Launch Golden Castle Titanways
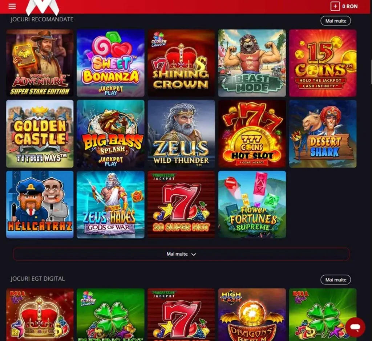Screen dimensions: 372x341 (x=40, y=134)
